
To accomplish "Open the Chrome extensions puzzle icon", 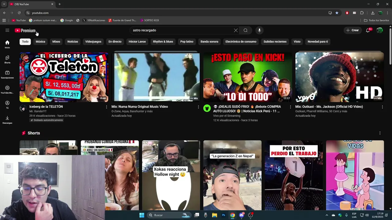I will click(362, 13).
